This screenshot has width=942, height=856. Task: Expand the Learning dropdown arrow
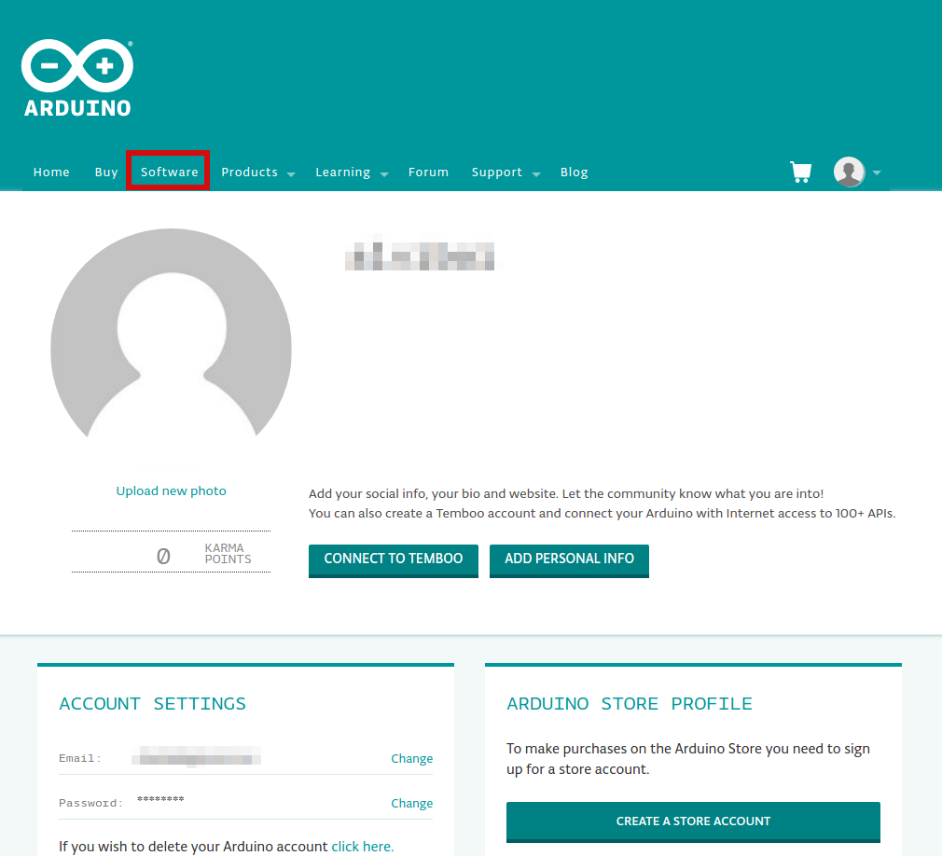pos(384,174)
